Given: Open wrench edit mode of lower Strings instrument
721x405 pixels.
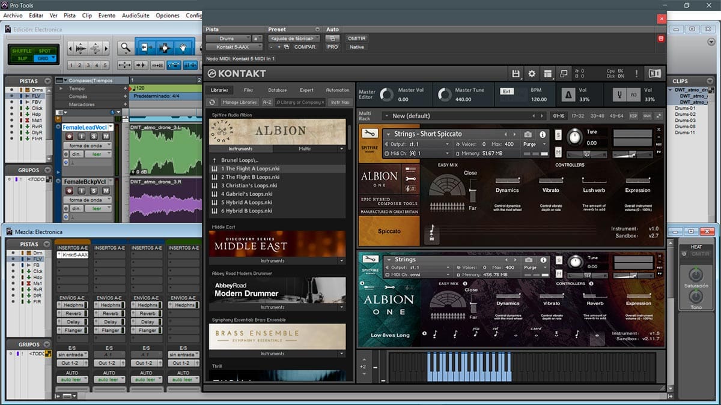Looking at the screenshot, I should point(371,259).
